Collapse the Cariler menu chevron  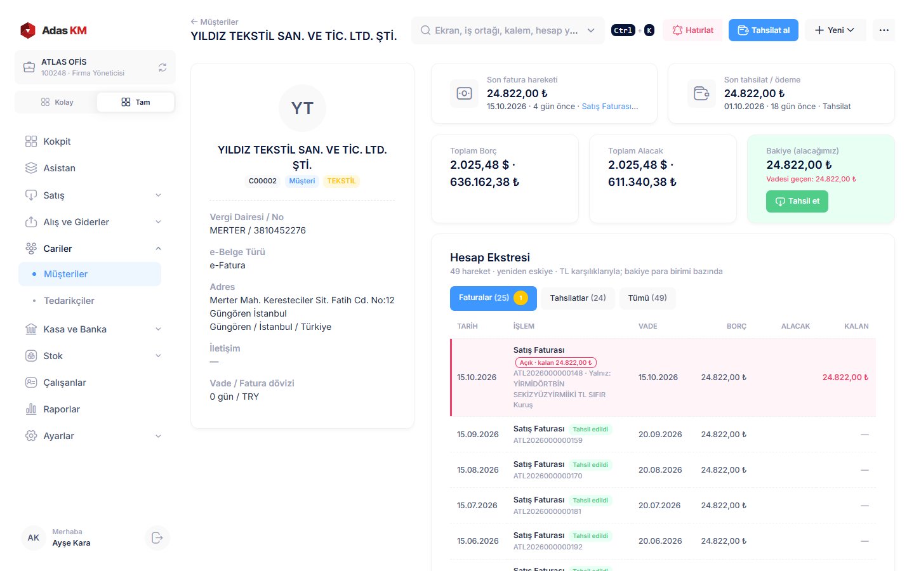tap(158, 249)
